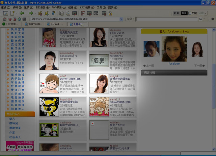This screenshot has width=216, height=156.
Task: Open the 連線 (C) menu
Action: coord(6,7)
